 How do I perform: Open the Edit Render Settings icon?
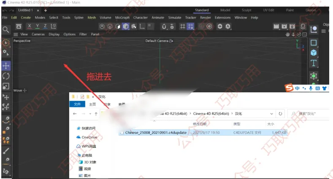(x=292, y=26)
